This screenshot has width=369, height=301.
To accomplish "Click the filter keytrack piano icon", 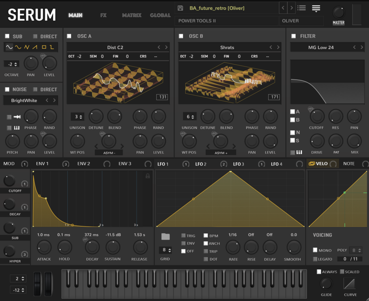I will [x=299, y=152].
